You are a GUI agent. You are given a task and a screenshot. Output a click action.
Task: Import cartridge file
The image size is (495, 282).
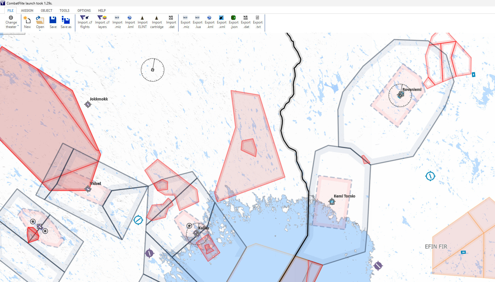point(157,22)
